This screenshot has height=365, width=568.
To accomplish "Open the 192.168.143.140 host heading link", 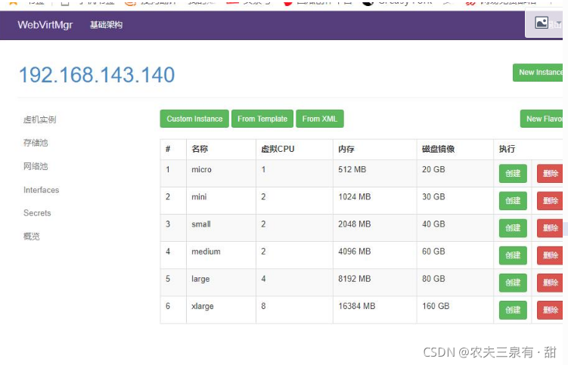I will 97,75.
